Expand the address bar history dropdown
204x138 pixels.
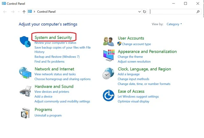[140, 12]
